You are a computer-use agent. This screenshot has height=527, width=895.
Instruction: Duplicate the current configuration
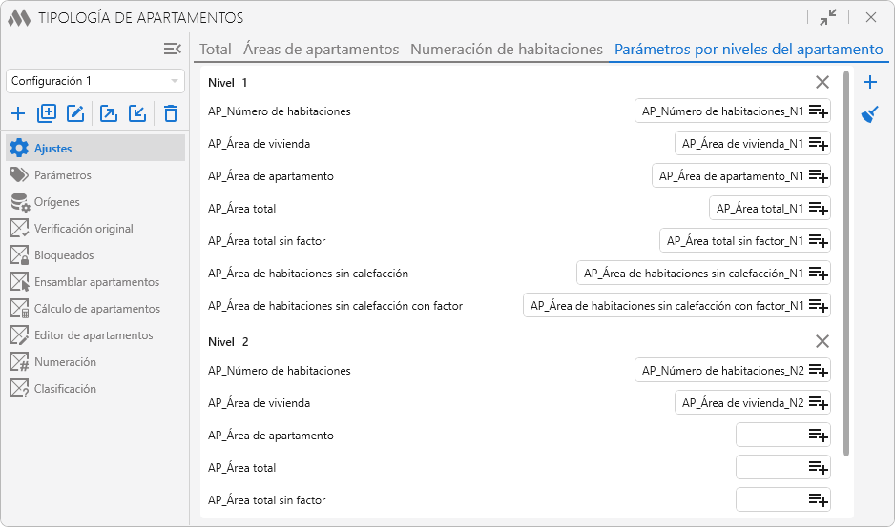[47, 114]
